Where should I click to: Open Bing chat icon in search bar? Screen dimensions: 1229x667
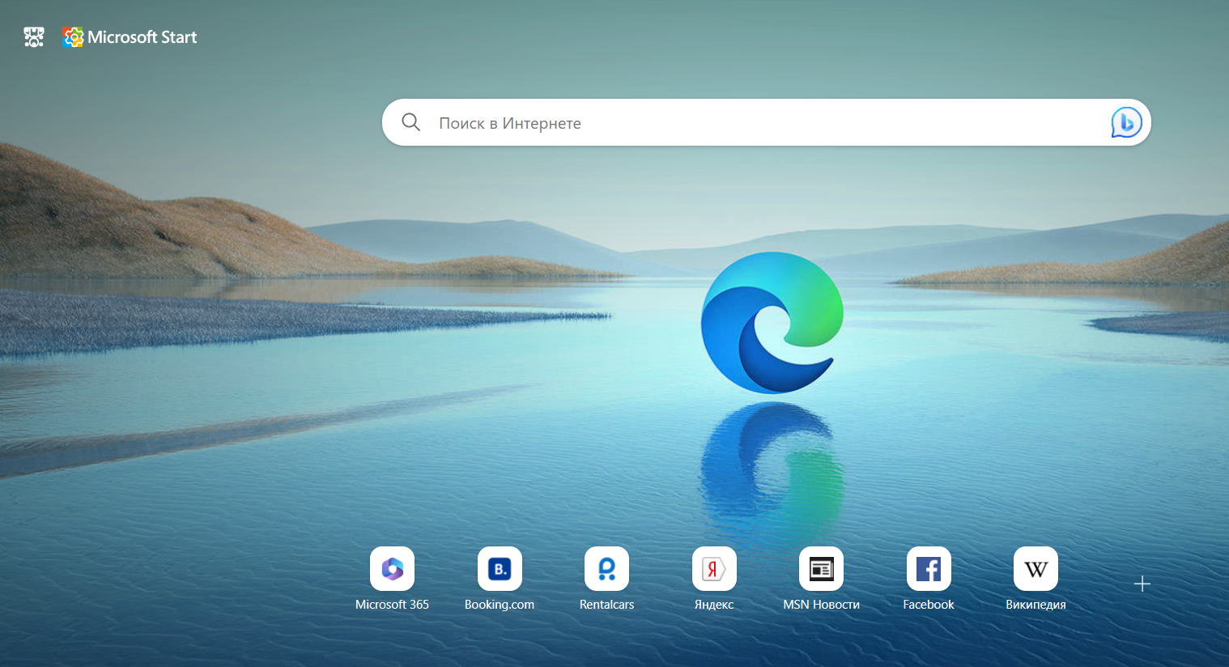1126,122
